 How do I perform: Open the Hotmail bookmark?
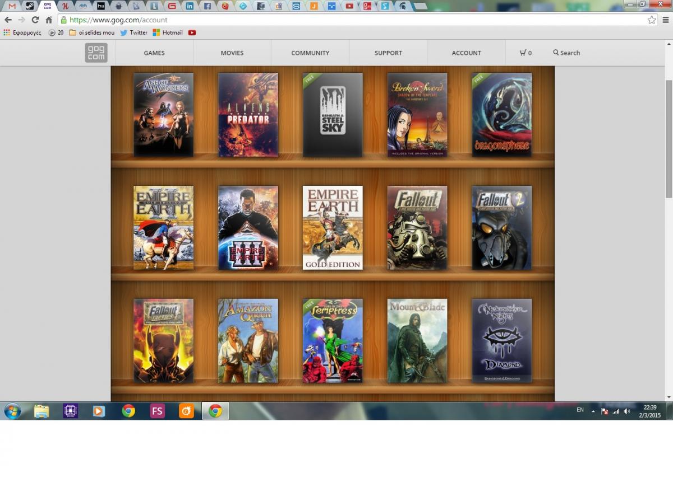coord(168,32)
